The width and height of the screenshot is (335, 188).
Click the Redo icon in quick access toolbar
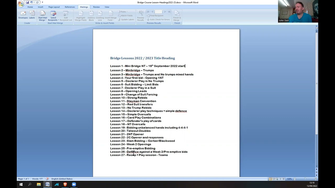point(37,2)
